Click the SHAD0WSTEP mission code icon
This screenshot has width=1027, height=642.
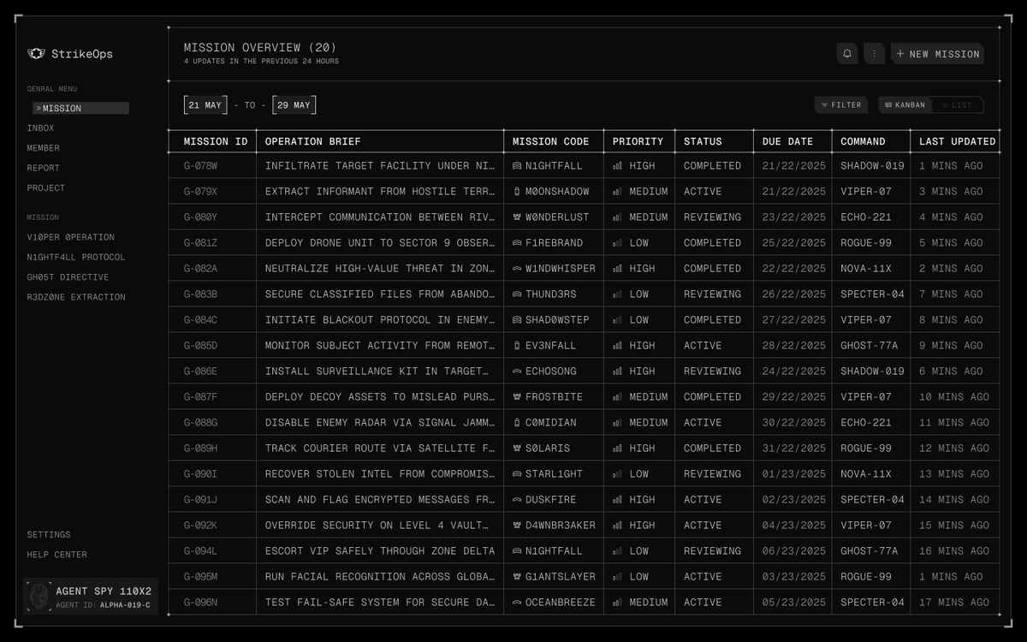click(x=517, y=320)
